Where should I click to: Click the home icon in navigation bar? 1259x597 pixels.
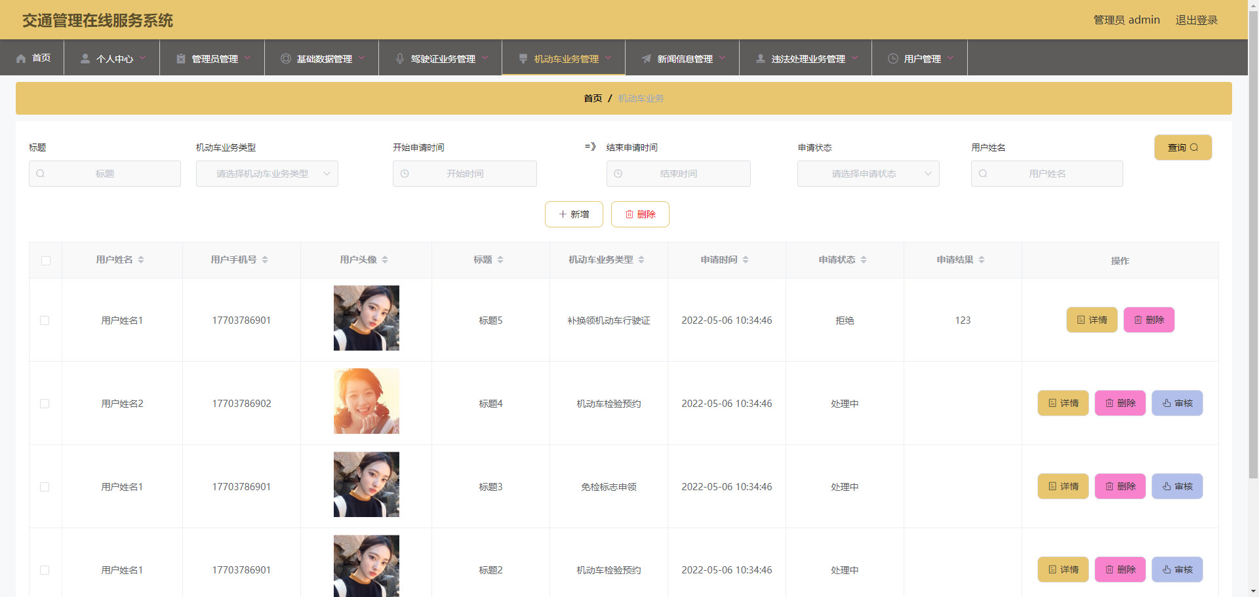[x=21, y=58]
